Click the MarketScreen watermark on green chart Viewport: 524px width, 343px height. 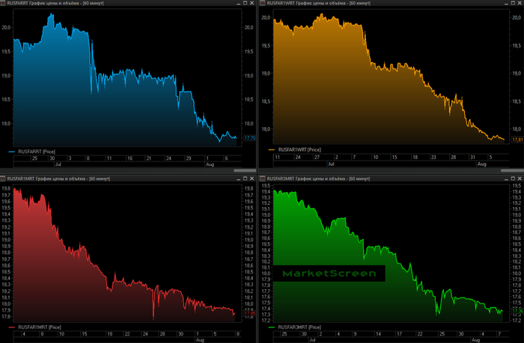tap(329, 274)
